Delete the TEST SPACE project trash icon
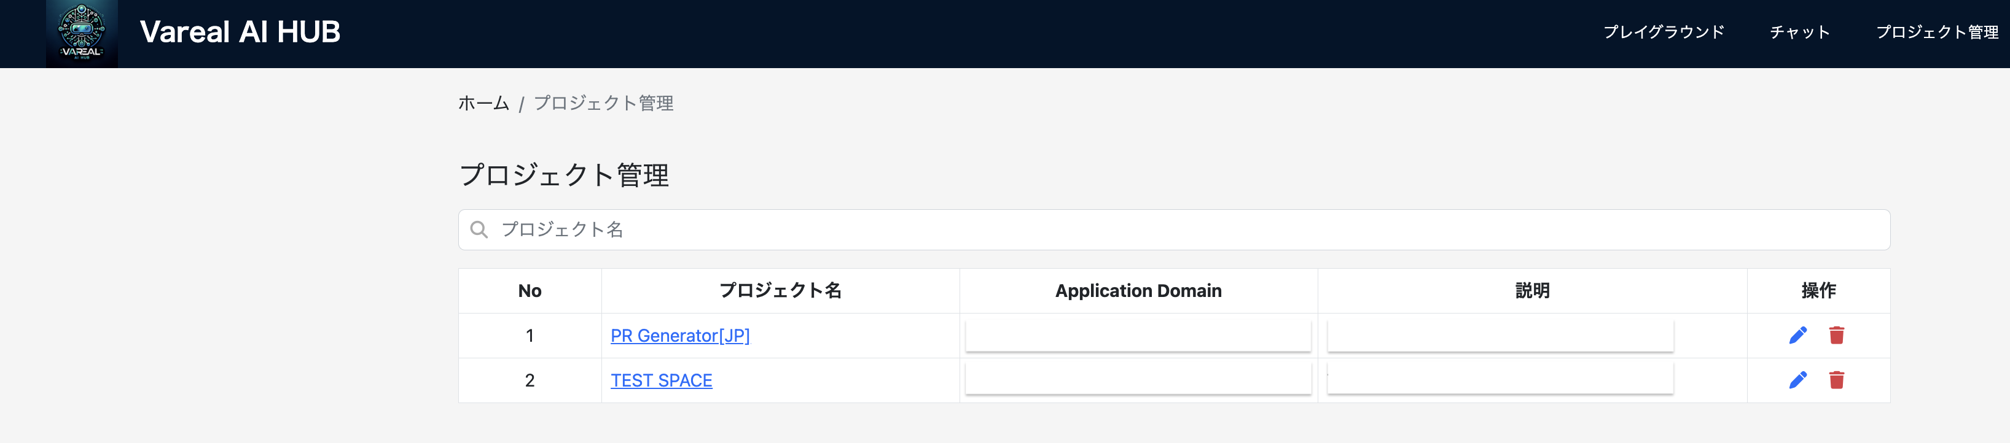The width and height of the screenshot is (2010, 443). point(1837,380)
